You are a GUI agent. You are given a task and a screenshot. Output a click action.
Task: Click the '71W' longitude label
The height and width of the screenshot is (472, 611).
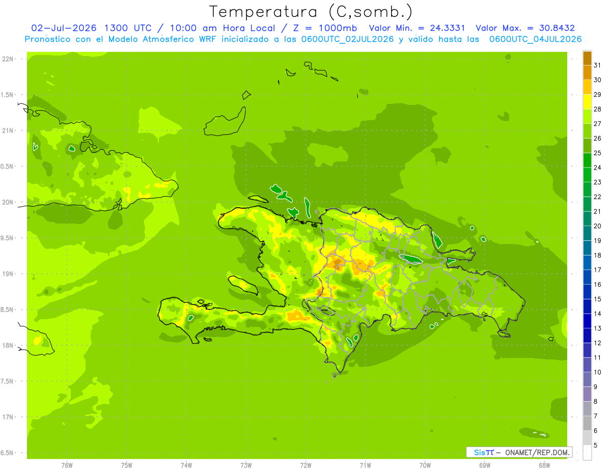(365, 465)
